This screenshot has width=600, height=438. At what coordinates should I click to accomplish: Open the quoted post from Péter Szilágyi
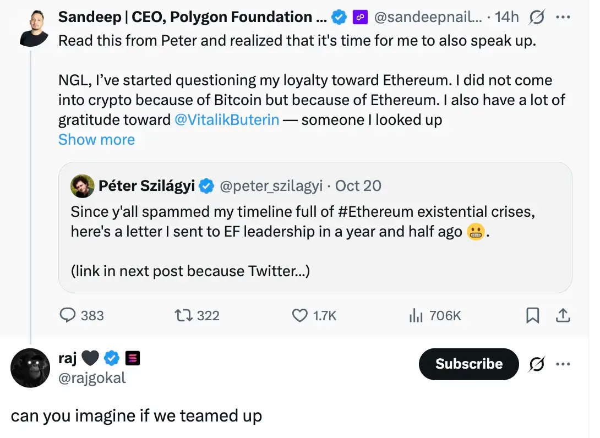[x=315, y=242]
